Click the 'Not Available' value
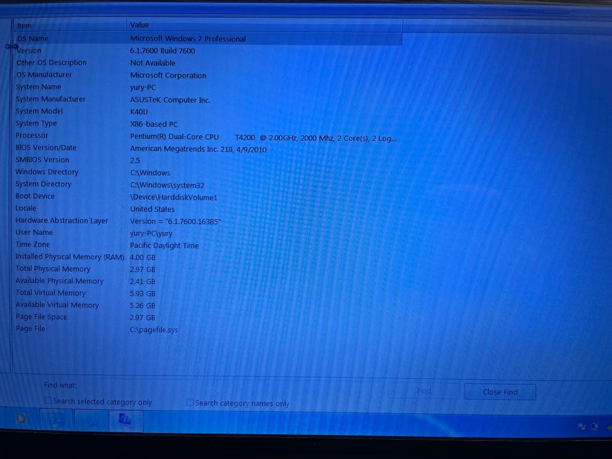This screenshot has width=612, height=459. pyautogui.click(x=152, y=63)
